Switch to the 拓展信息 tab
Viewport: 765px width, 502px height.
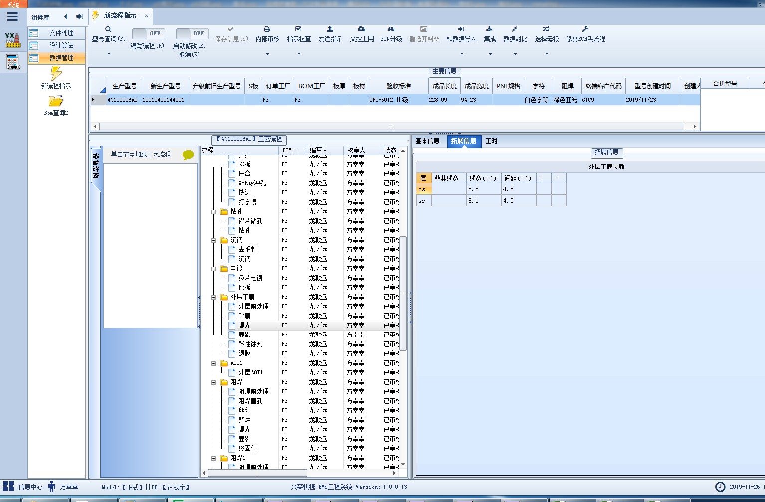click(x=464, y=141)
